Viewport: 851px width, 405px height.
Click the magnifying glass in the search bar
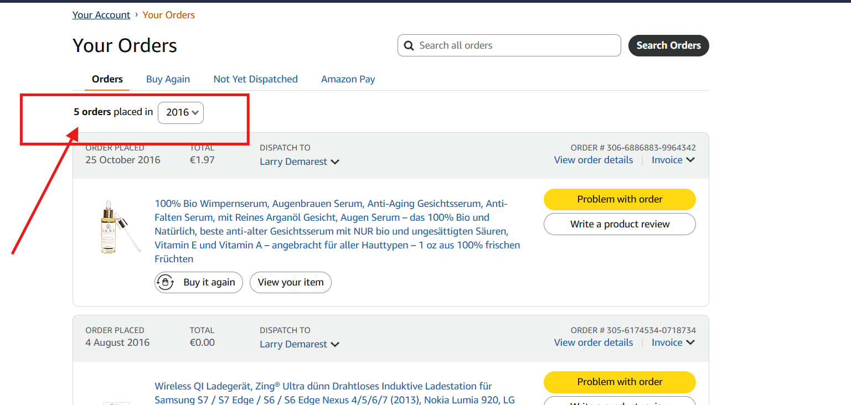(409, 45)
